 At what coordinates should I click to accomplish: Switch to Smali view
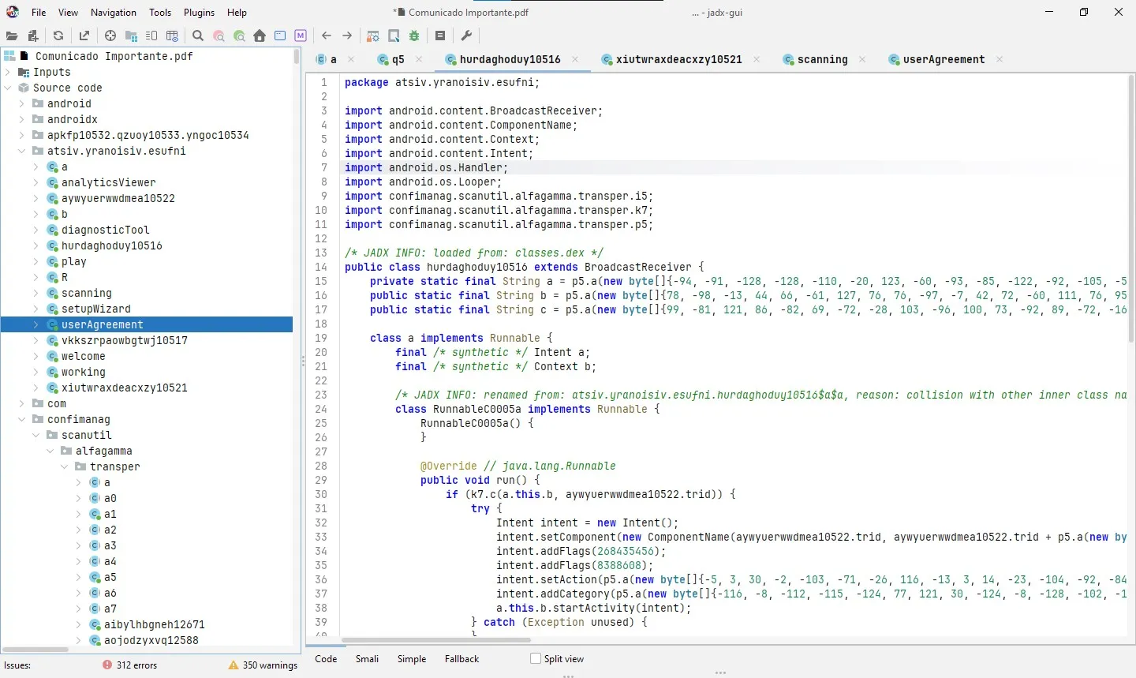coord(367,658)
